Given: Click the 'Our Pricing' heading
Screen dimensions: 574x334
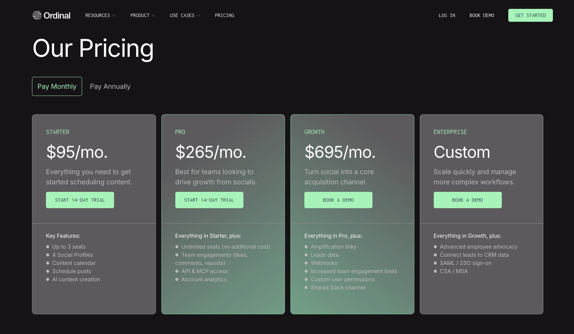Looking at the screenshot, I should [93, 48].
